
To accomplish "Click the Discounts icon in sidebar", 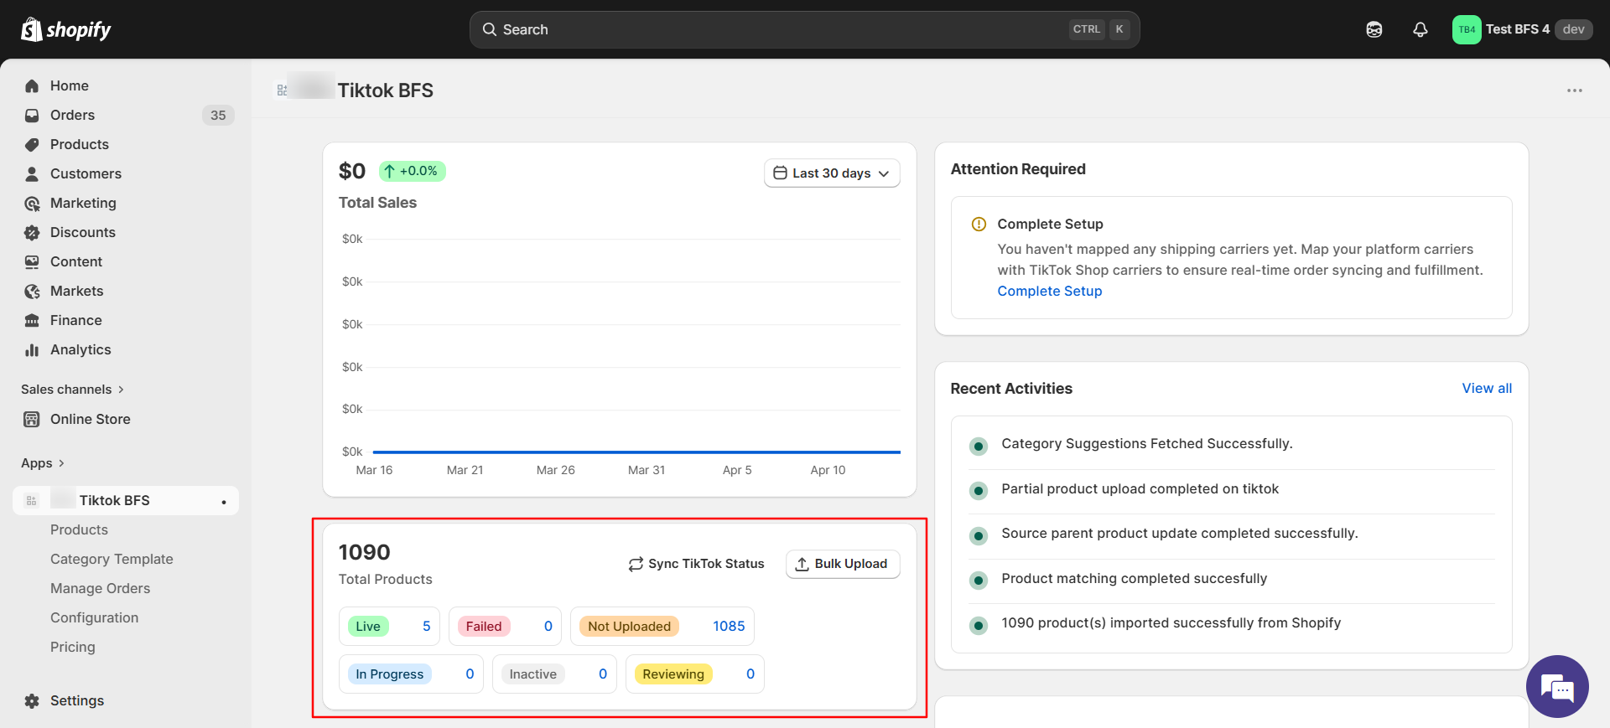I will coord(32,233).
